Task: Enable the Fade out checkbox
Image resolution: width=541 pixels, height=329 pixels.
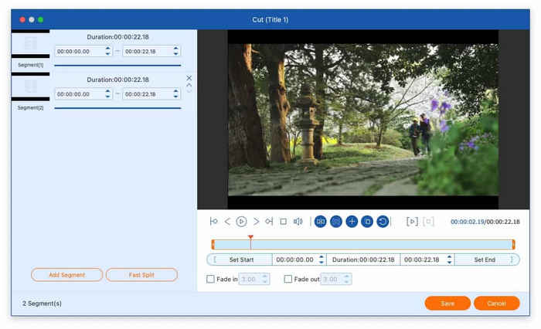Action: pos(288,279)
